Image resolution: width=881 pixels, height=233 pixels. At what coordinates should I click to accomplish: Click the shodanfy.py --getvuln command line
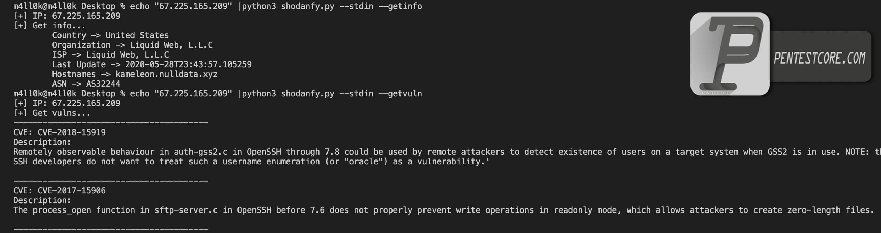(x=218, y=94)
